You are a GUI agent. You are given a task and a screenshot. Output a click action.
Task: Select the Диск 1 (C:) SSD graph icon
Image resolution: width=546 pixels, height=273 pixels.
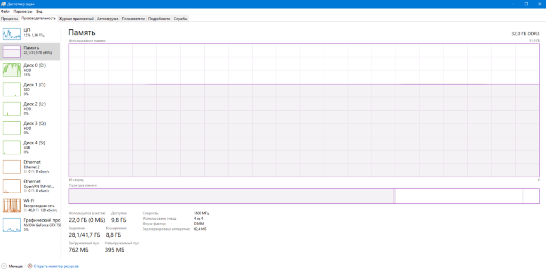[12, 89]
